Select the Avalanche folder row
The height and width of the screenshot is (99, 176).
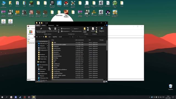click(79, 46)
